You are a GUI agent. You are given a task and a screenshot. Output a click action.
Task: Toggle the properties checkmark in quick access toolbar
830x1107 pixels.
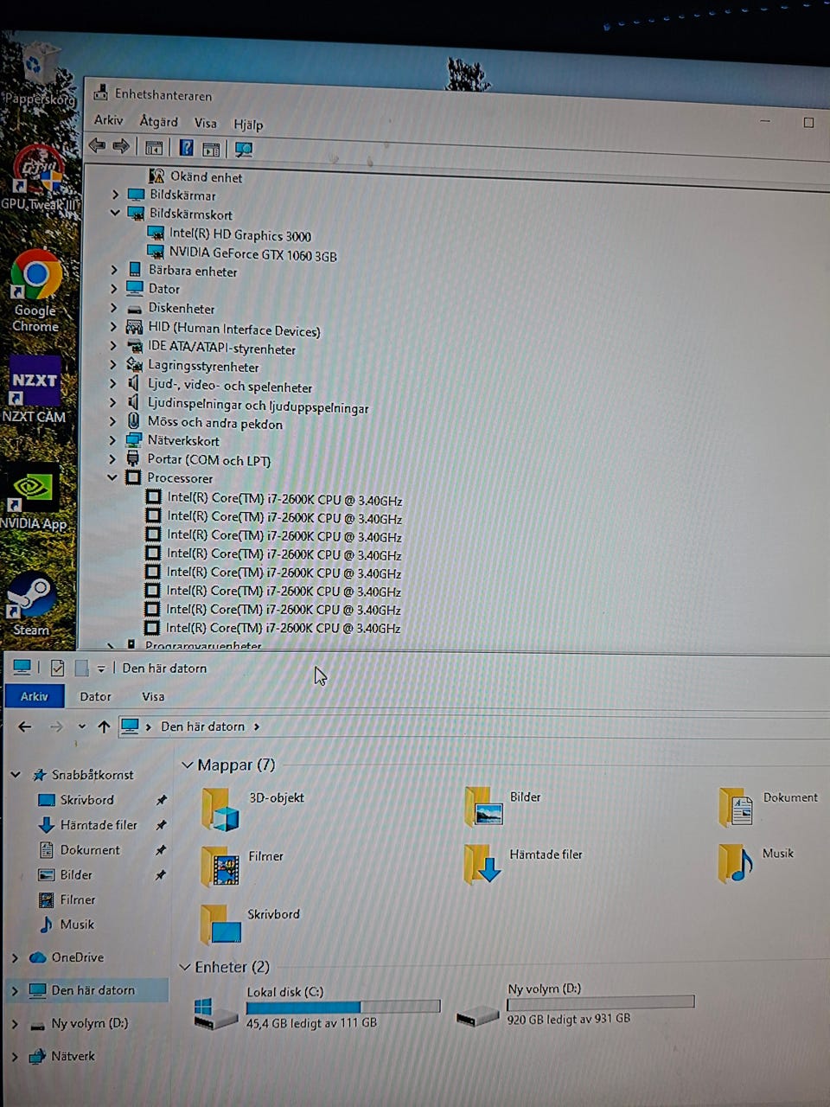57,668
